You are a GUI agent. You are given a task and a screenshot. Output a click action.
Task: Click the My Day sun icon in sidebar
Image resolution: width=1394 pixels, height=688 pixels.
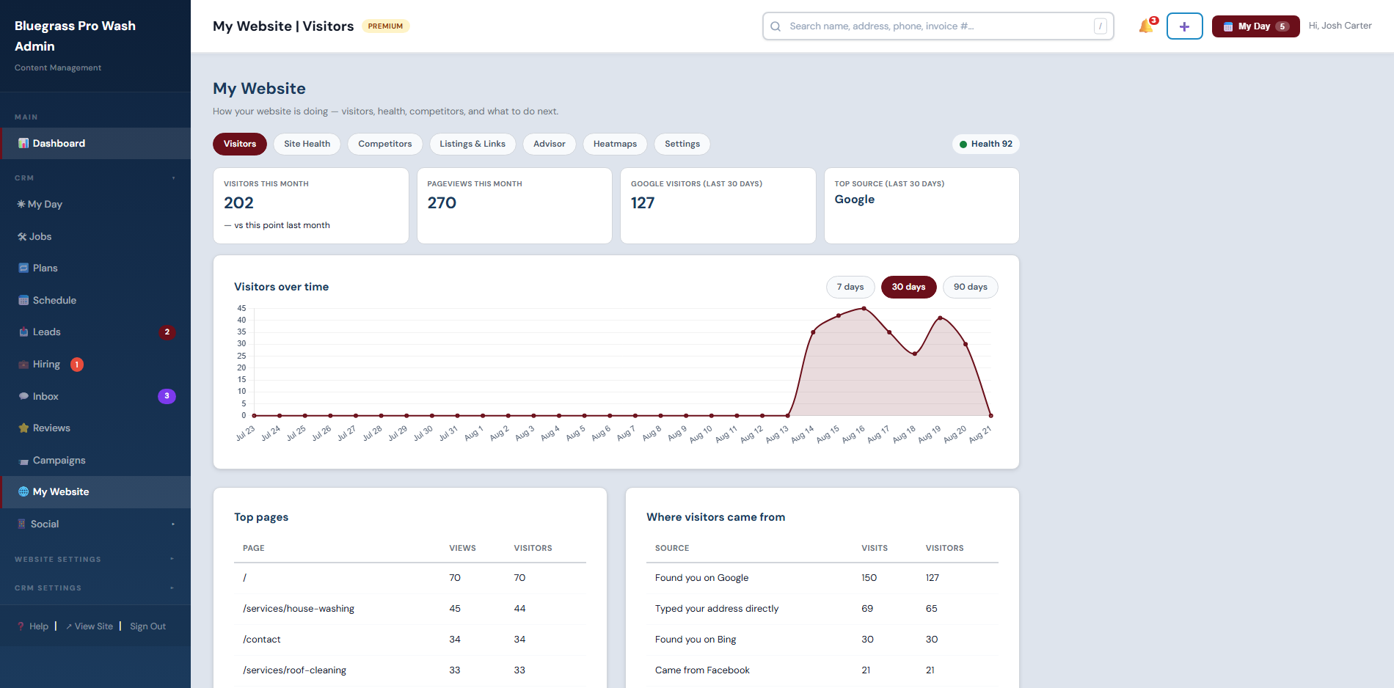pos(21,205)
